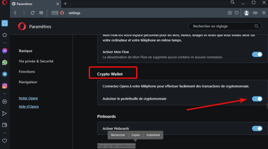Select the Navigateur settings section
268x149 pixels.
(28, 82)
